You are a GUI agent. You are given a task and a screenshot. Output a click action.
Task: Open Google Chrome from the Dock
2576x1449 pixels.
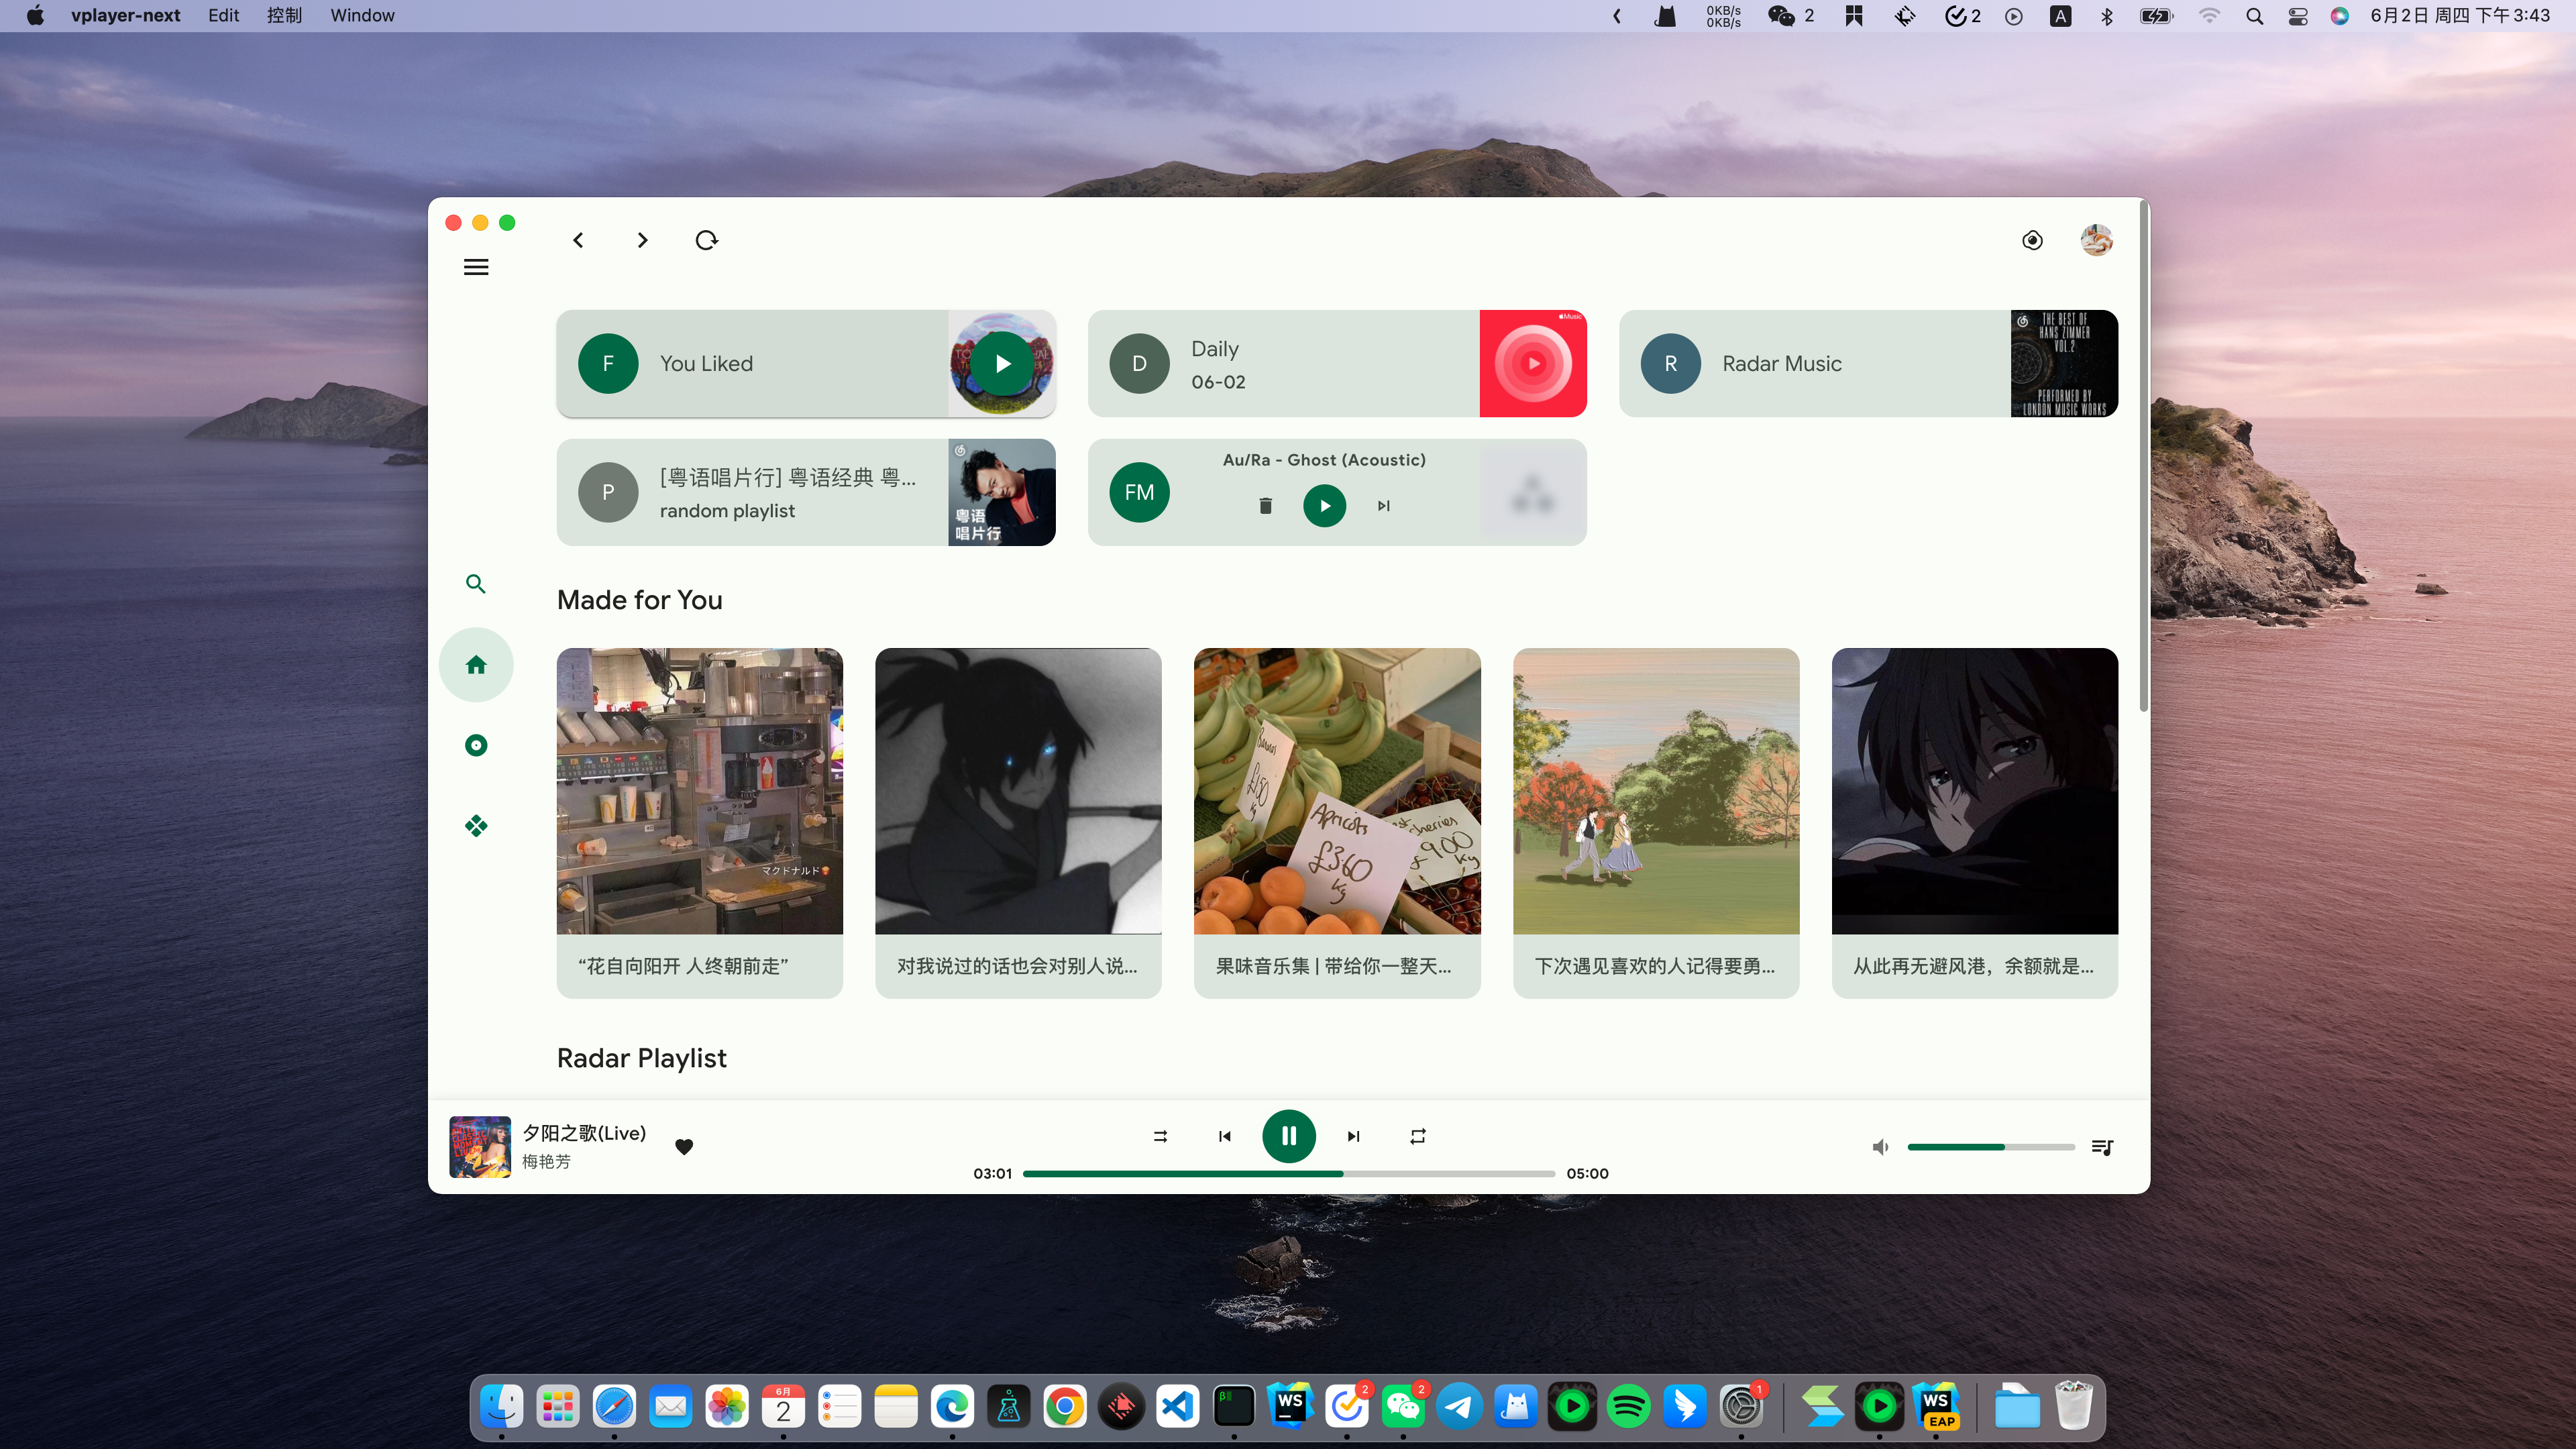tap(1065, 1407)
